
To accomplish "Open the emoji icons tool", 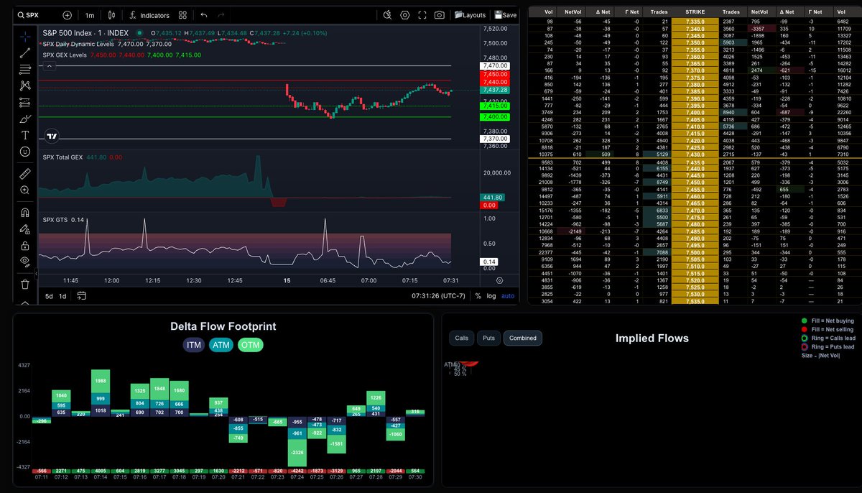I will click(x=25, y=152).
